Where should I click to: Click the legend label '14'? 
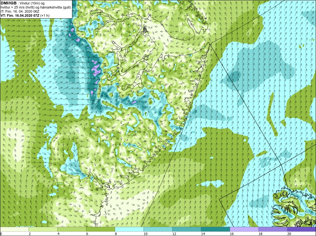(203, 234)
